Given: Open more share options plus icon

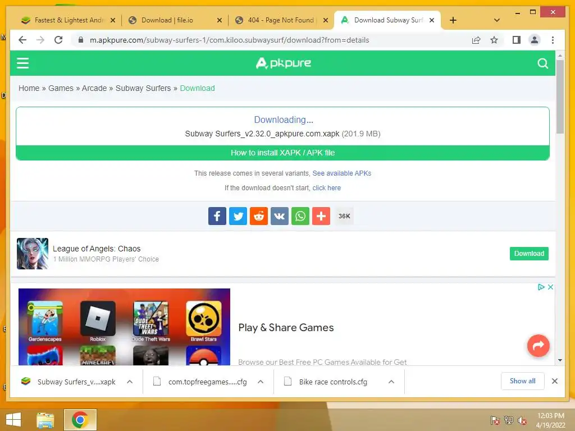Looking at the screenshot, I should [x=321, y=216].
